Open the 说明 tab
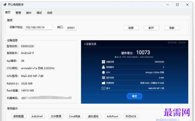The image size is (195, 121). coord(50,13)
